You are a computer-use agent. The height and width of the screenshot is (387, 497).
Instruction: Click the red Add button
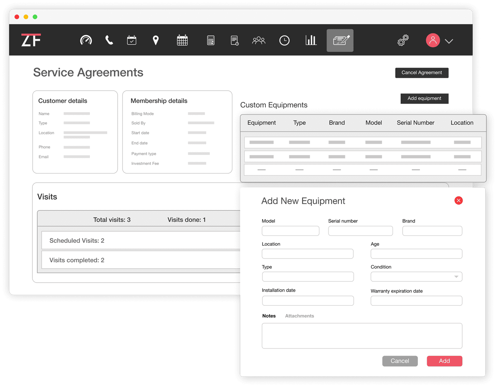(444, 361)
